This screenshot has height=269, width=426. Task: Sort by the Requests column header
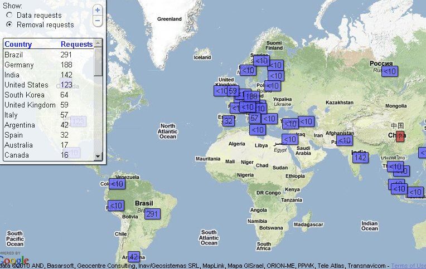tap(76, 44)
